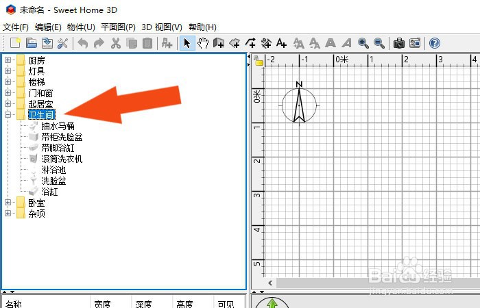The image size is (480, 308).
Task: Open the 物件(U) menu
Action: [81, 27]
